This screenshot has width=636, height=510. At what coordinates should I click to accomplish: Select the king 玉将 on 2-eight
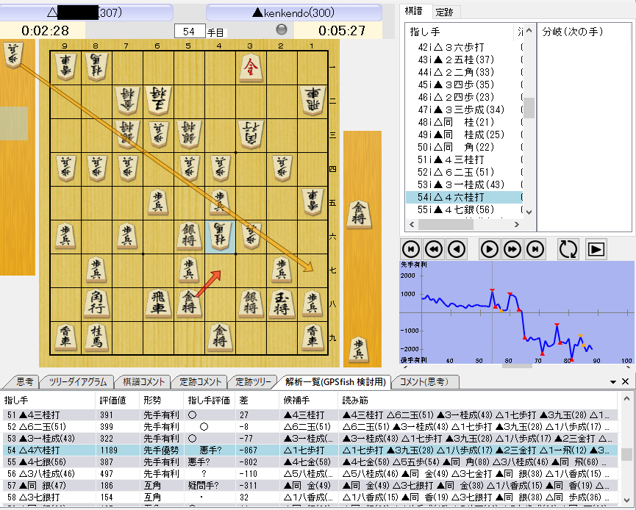[x=281, y=304]
